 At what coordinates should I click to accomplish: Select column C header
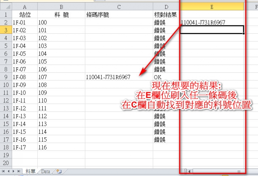[x=119, y=7]
